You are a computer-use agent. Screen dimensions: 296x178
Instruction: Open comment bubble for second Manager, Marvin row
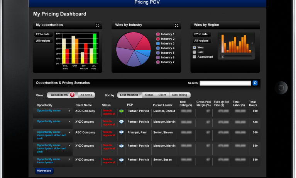point(122,146)
